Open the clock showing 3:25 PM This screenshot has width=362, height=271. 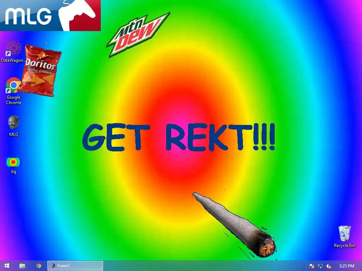click(346, 266)
